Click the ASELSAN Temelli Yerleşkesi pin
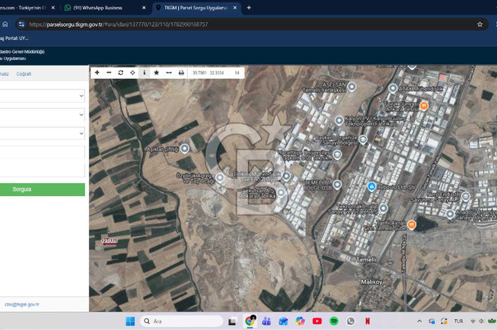The width and height of the screenshot is (497, 330). click(x=352, y=86)
